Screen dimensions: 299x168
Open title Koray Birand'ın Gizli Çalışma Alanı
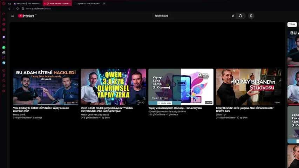click(245, 109)
